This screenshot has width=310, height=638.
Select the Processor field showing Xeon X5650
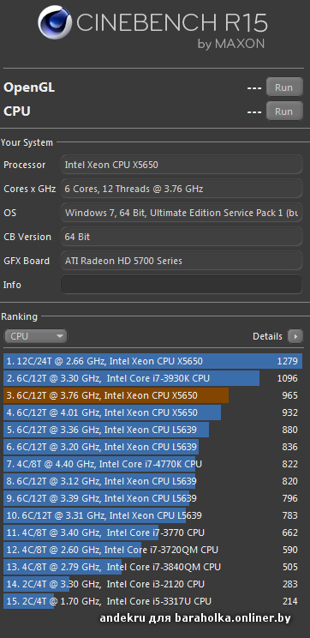[182, 165]
